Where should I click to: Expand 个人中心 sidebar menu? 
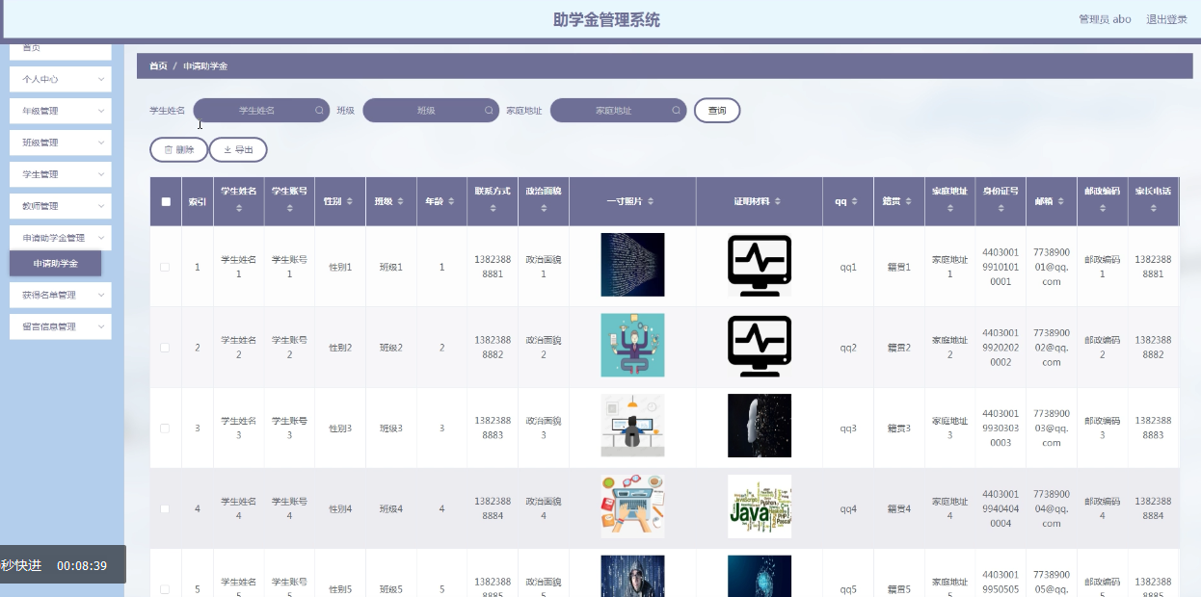click(x=61, y=79)
